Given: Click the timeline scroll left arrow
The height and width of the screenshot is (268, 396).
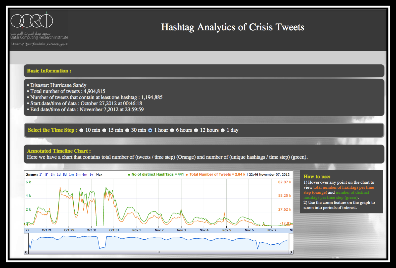Looking at the screenshot, I should [26, 252].
